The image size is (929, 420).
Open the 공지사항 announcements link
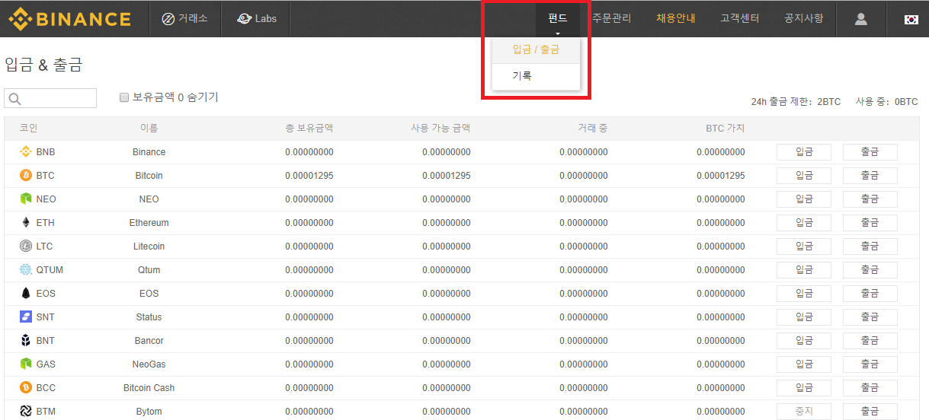804,18
